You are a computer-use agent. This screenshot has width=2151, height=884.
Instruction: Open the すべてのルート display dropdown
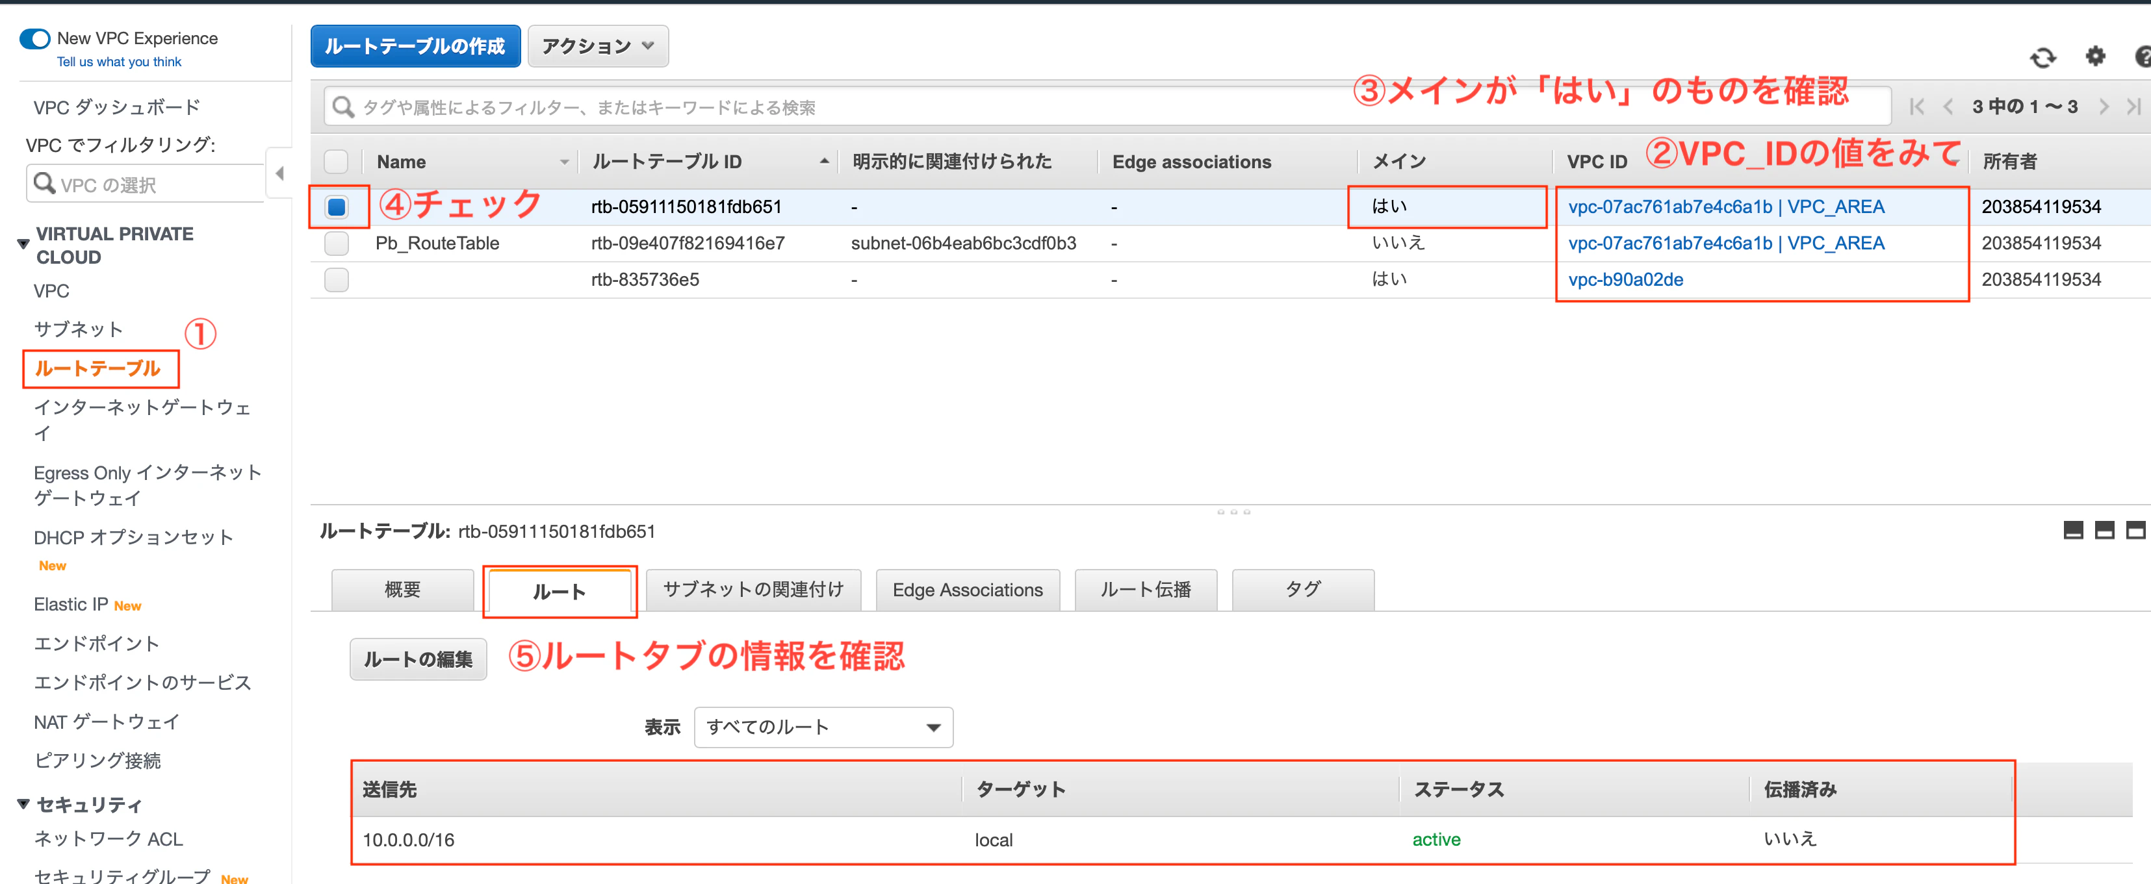(823, 727)
